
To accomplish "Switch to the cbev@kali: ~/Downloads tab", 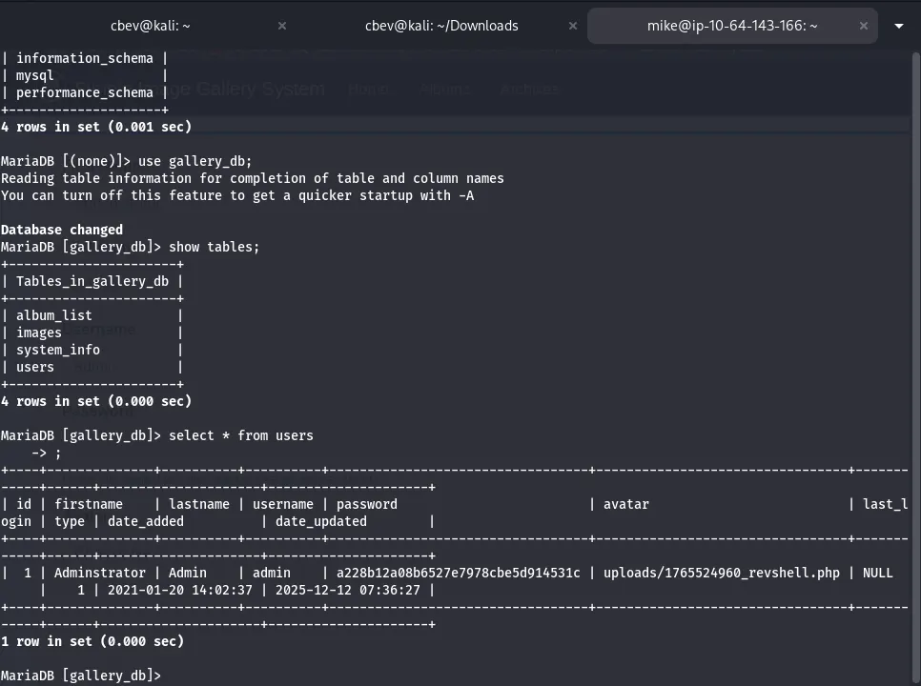I will coord(441,26).
